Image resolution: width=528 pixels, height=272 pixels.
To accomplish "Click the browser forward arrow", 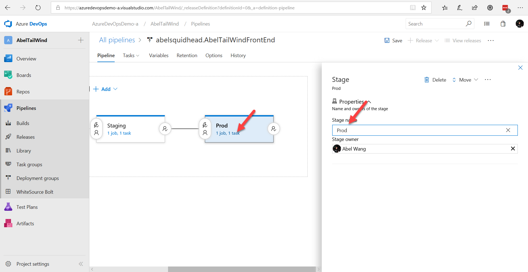I will pyautogui.click(x=23, y=8).
